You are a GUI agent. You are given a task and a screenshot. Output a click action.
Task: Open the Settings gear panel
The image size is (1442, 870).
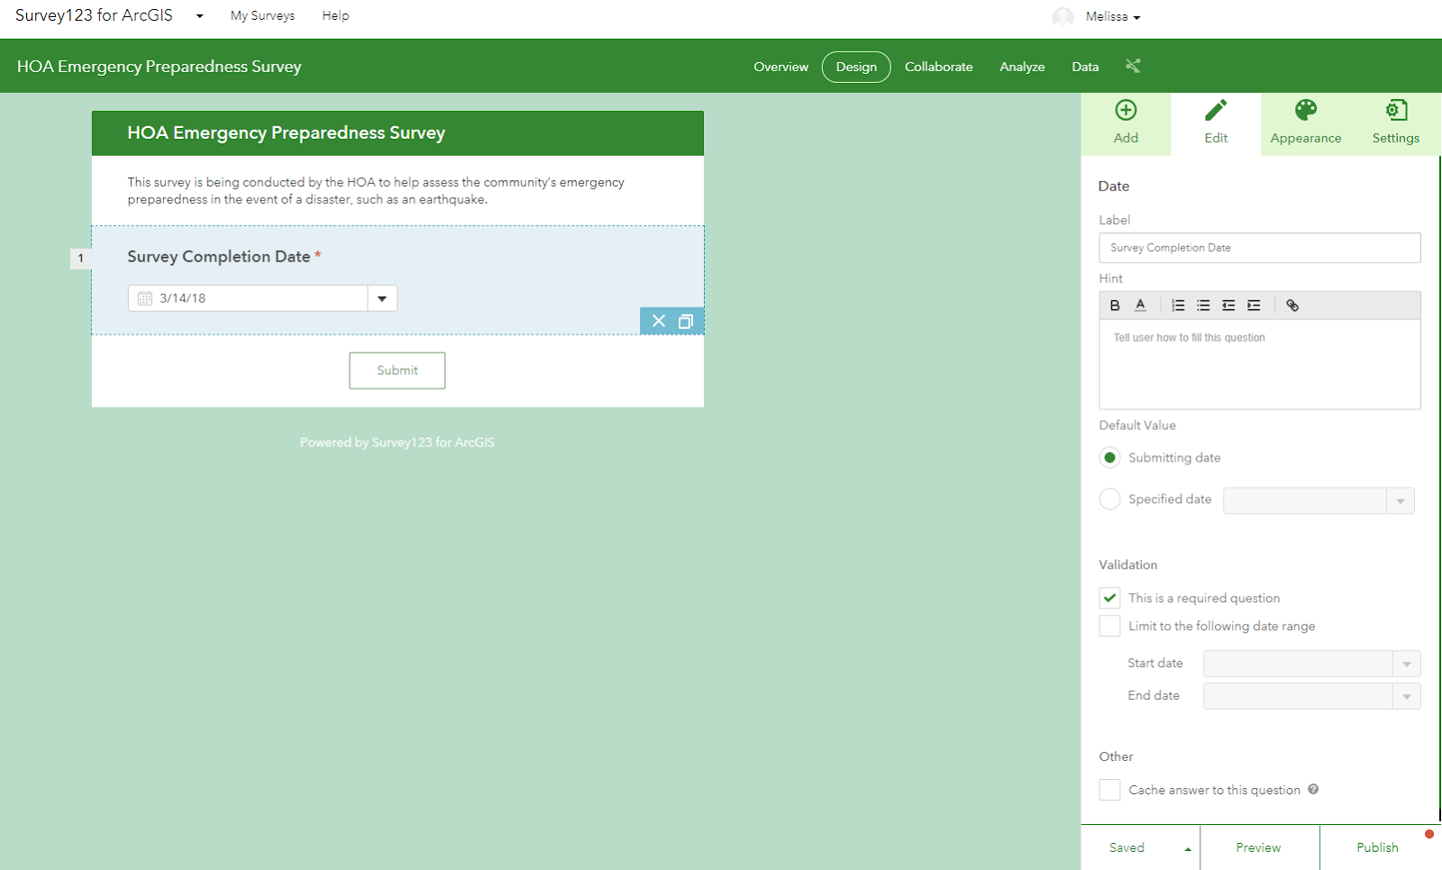(x=1395, y=124)
